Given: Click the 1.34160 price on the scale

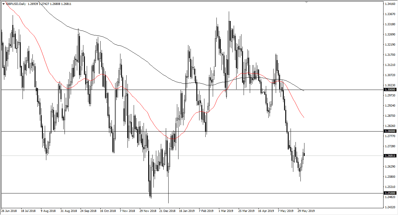Looking at the screenshot, I should point(390,4).
